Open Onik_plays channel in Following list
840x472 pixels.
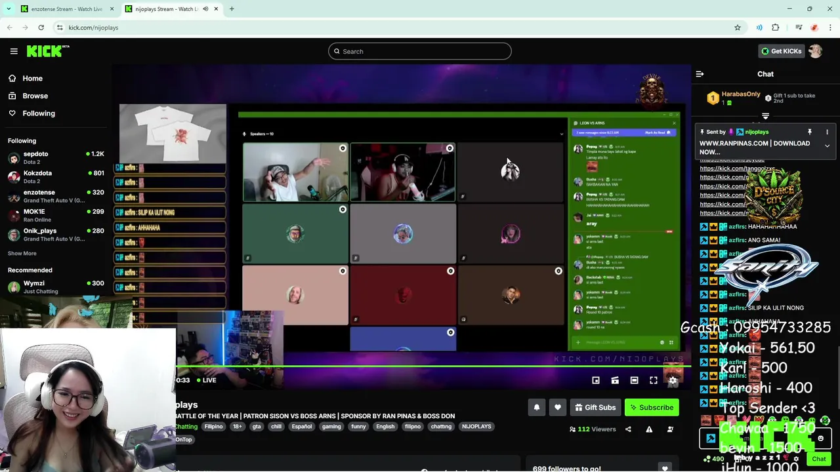(56, 235)
